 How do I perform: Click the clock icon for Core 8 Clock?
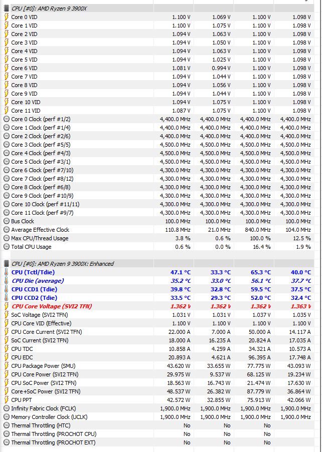[x=7, y=187]
